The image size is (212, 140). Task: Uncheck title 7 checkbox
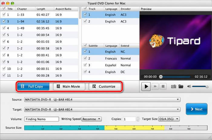pos(4,48)
